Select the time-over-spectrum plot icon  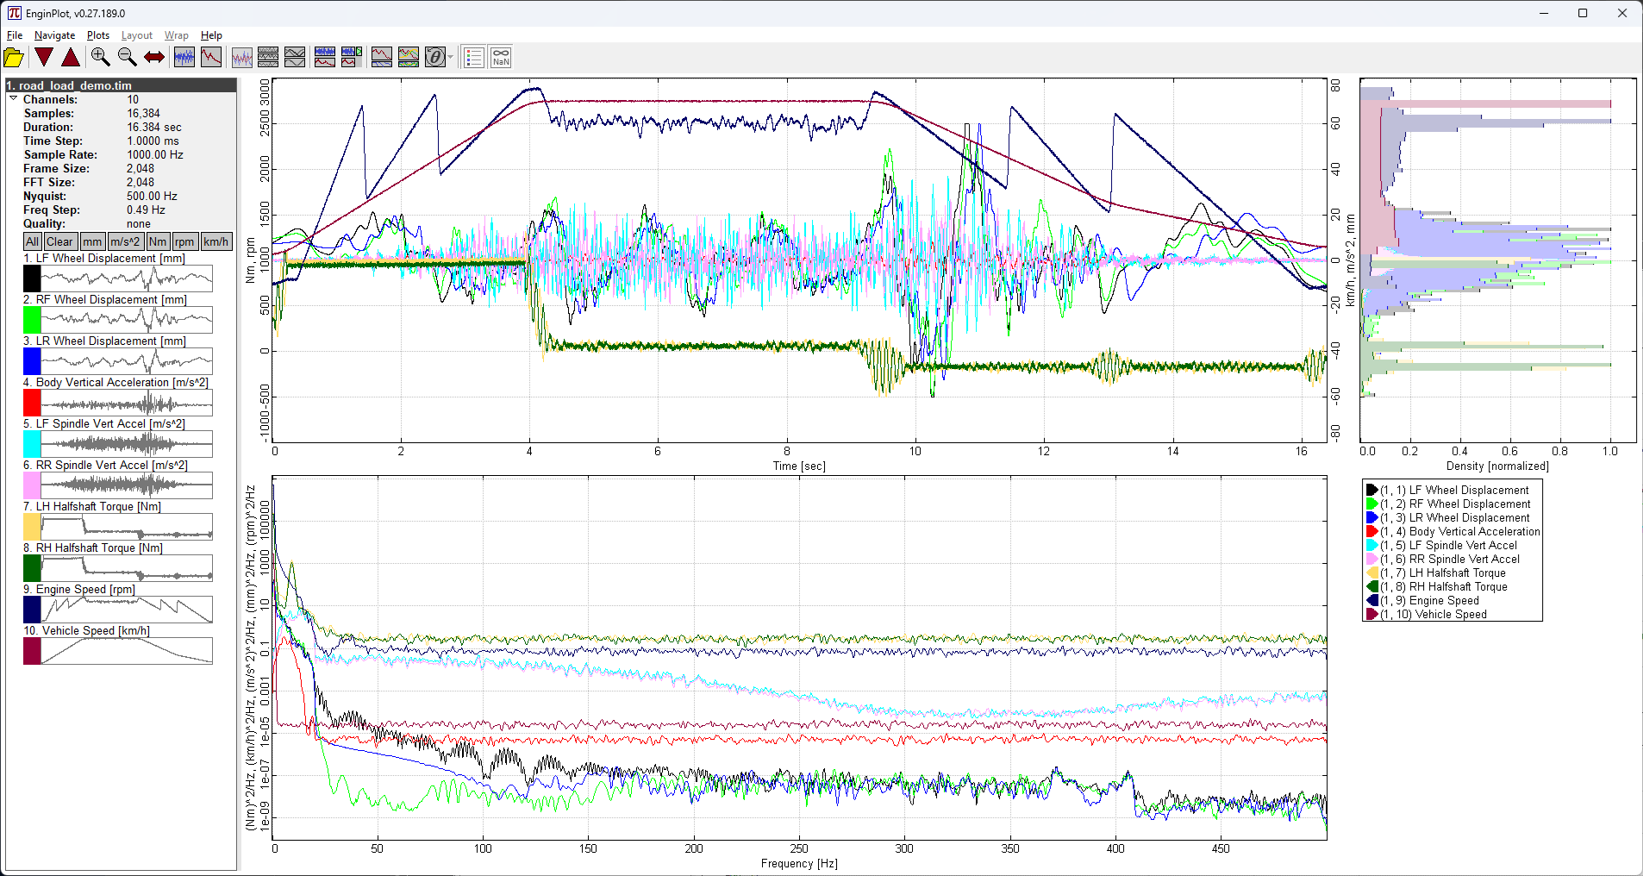tap(325, 57)
